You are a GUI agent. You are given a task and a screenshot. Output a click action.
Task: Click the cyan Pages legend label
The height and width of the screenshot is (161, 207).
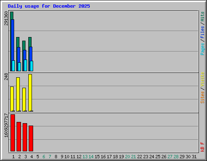202,49
